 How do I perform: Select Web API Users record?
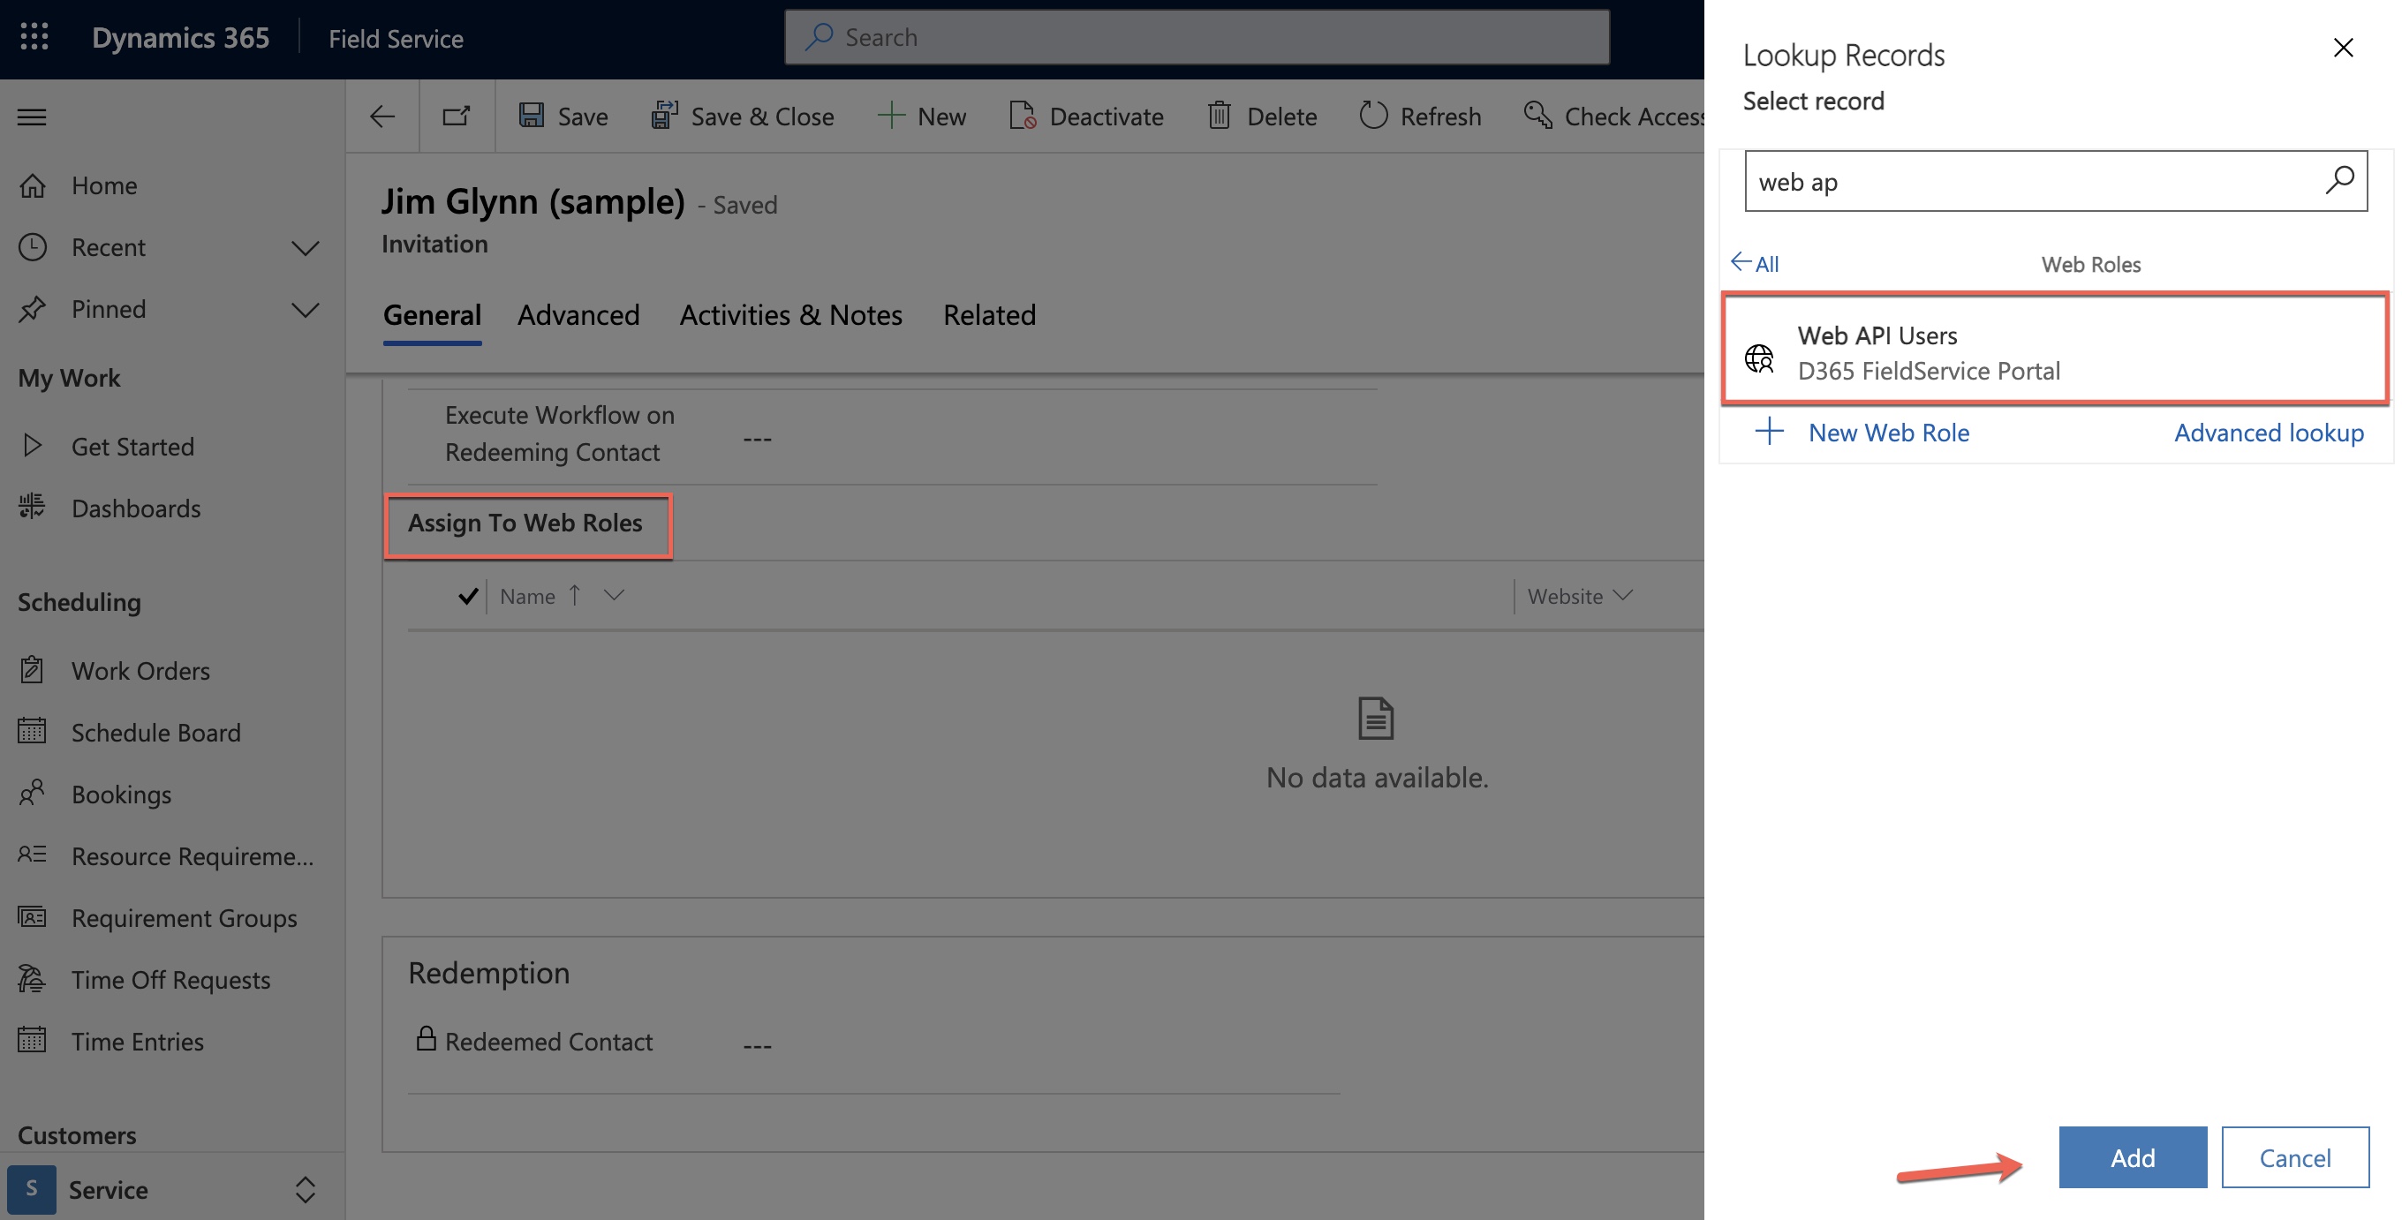coord(2055,350)
